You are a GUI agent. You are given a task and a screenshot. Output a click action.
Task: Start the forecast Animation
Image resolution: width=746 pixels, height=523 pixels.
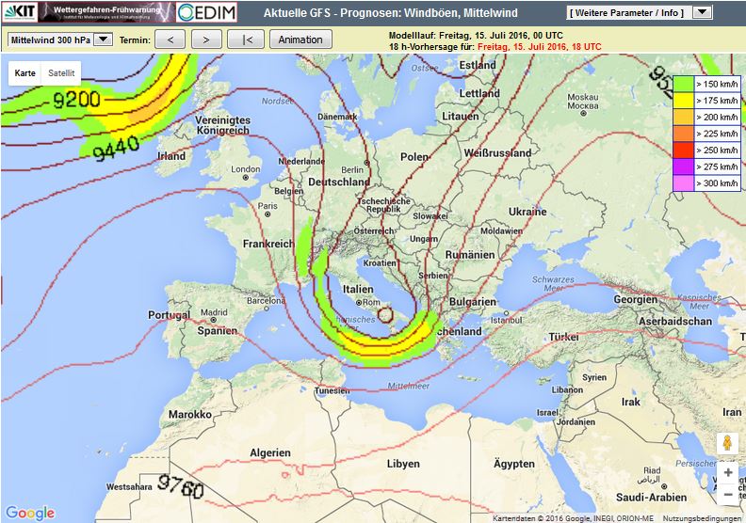point(300,40)
